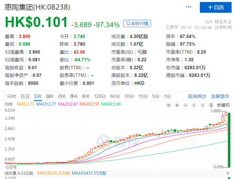This screenshot has height=179, width=235.
Task: Click the large green crash candlestick
Action: 229,140
